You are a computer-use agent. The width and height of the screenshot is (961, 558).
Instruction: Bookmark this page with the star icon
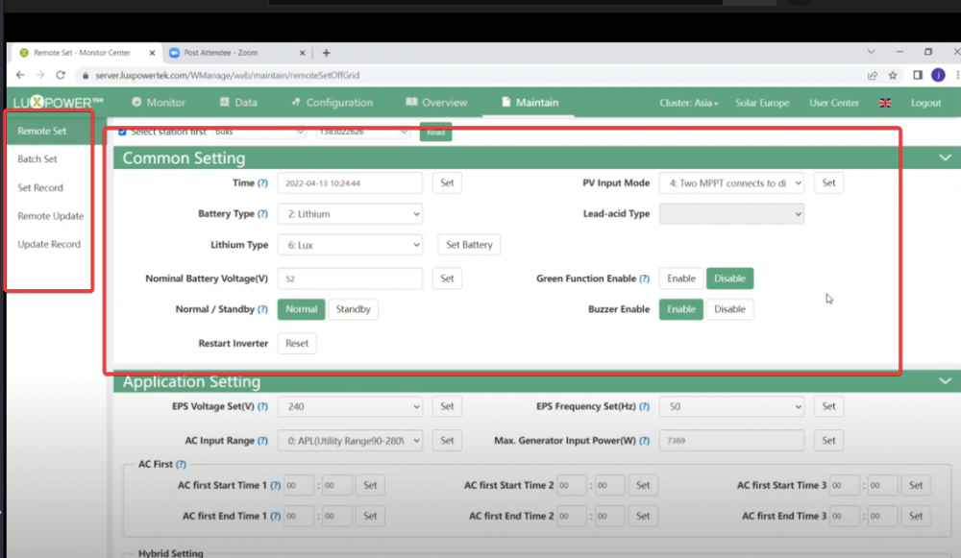(893, 75)
